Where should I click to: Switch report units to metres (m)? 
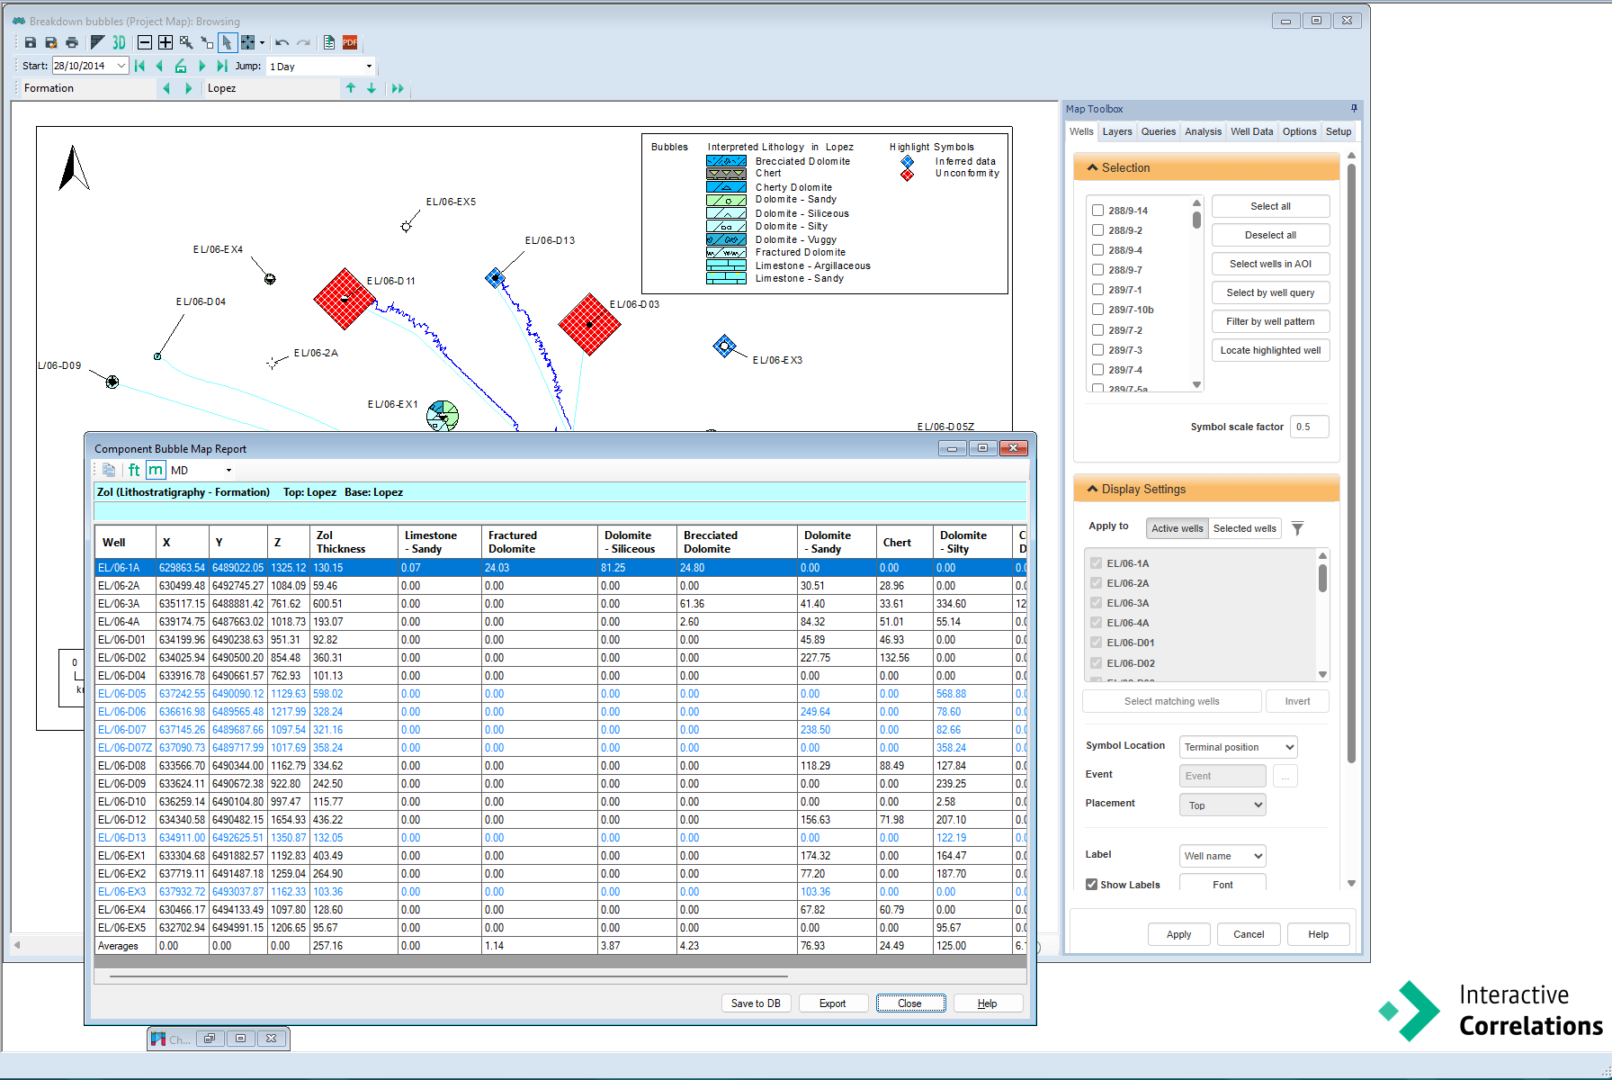pos(156,470)
